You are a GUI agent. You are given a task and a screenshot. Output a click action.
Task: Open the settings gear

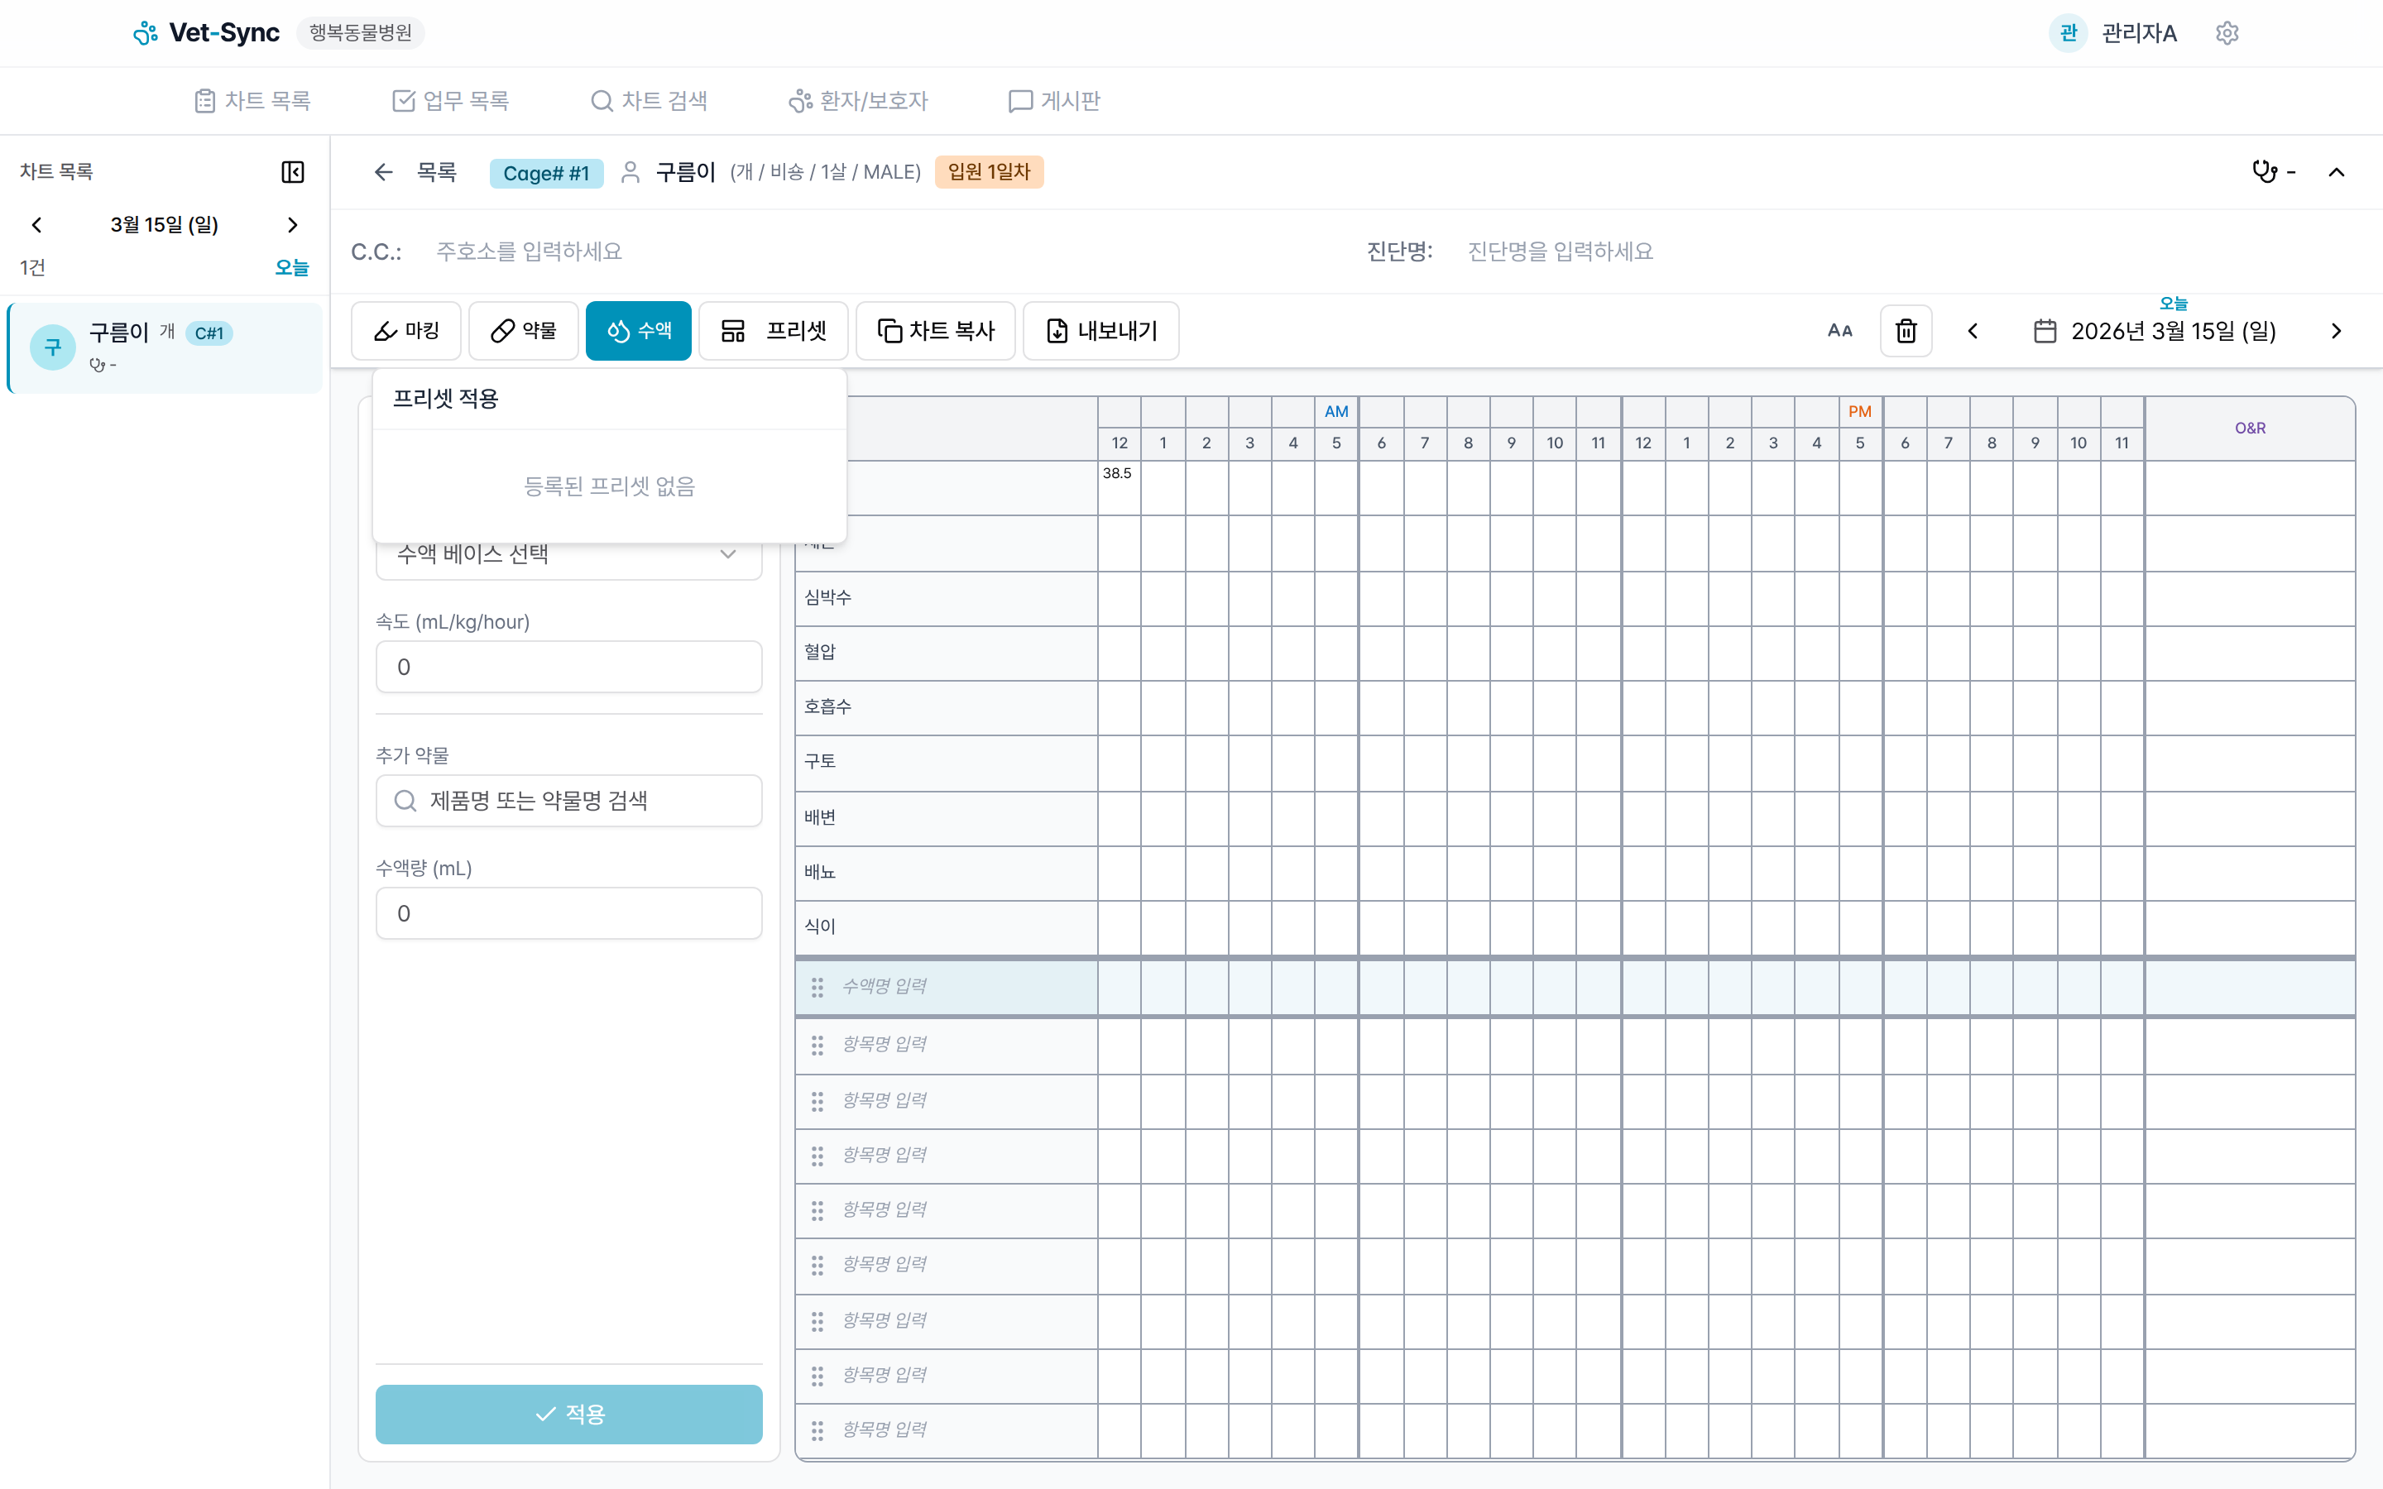point(2227,32)
